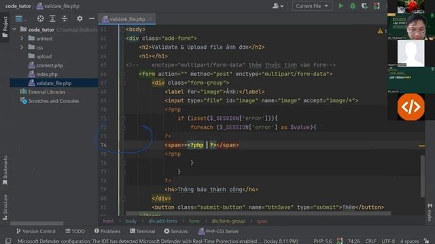Fold the foreach block on line 72

click(x=123, y=127)
